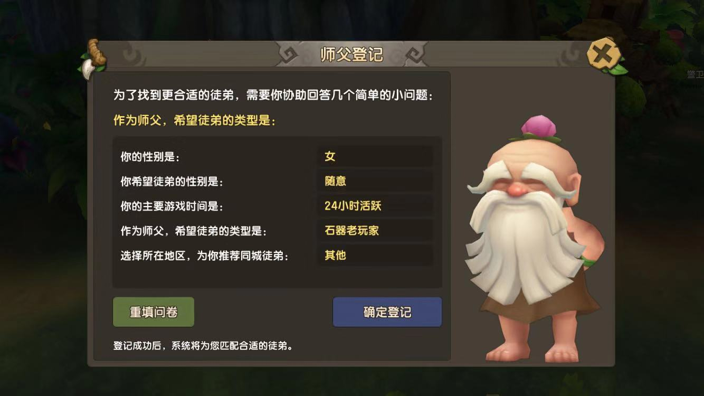Click the 选择所在地区 question label

point(205,256)
